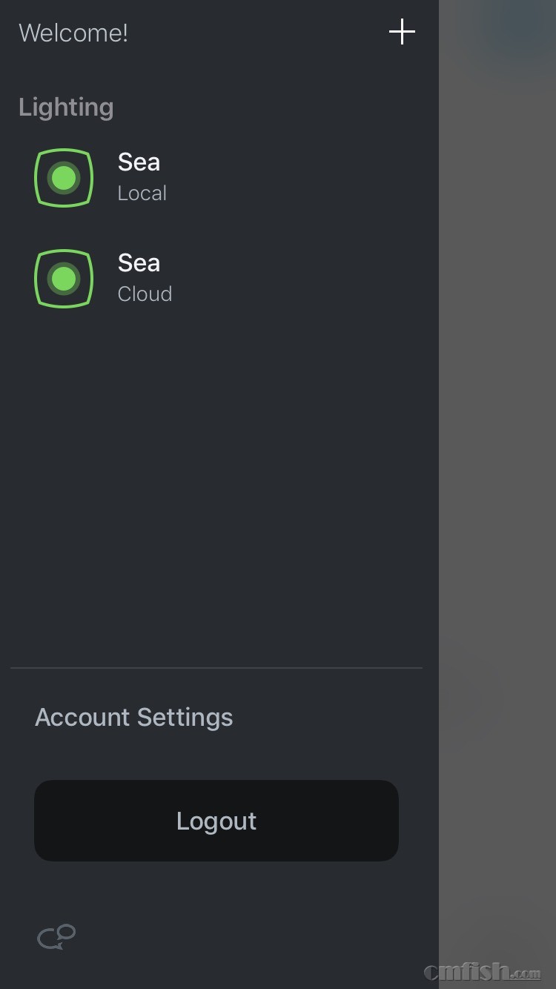The height and width of the screenshot is (989, 556).
Task: Click the Local connection label
Action: pos(142,193)
